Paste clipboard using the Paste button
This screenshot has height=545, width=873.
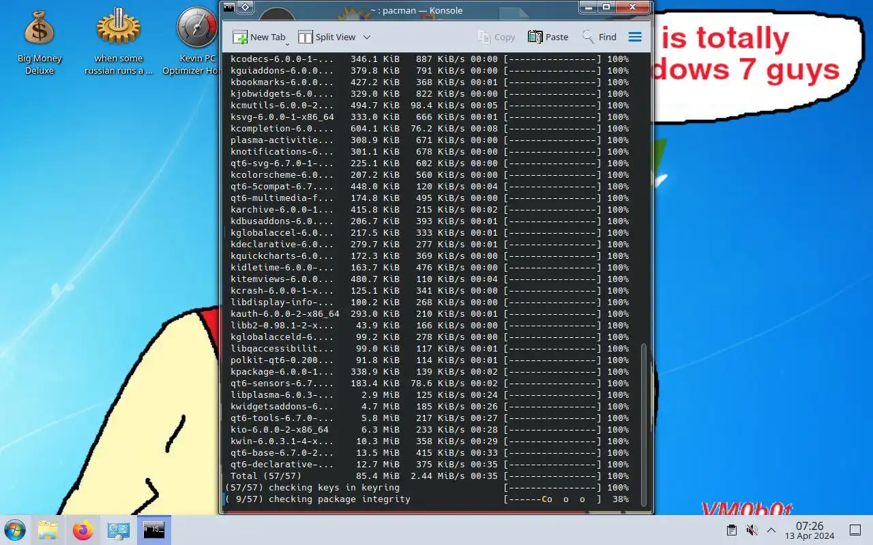click(548, 37)
